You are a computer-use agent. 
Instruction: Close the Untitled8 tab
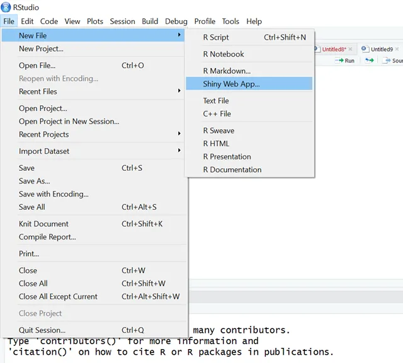tap(350, 49)
